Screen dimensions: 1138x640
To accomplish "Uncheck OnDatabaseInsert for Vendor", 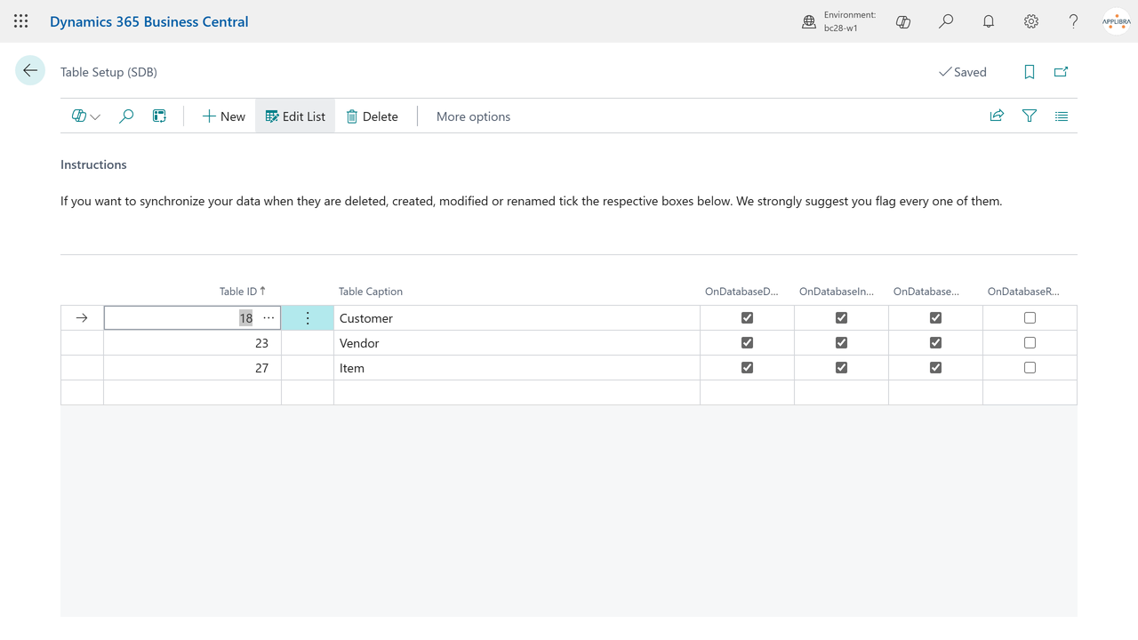I will tap(841, 343).
